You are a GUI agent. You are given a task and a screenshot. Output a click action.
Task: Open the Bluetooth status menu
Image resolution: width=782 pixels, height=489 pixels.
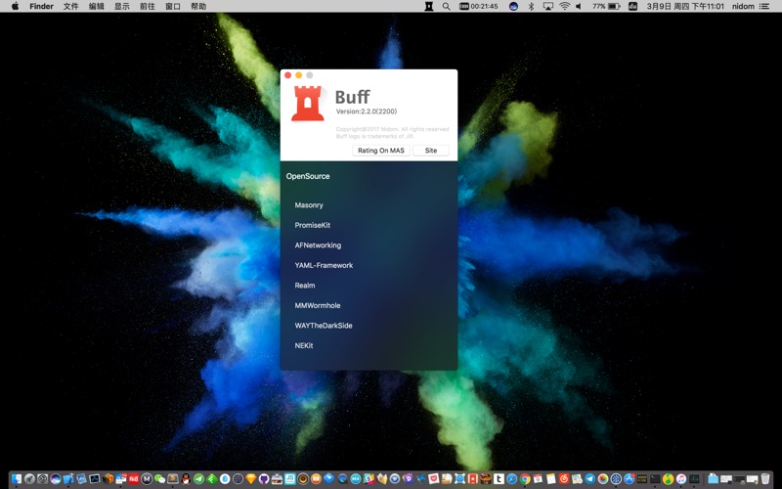coord(531,6)
